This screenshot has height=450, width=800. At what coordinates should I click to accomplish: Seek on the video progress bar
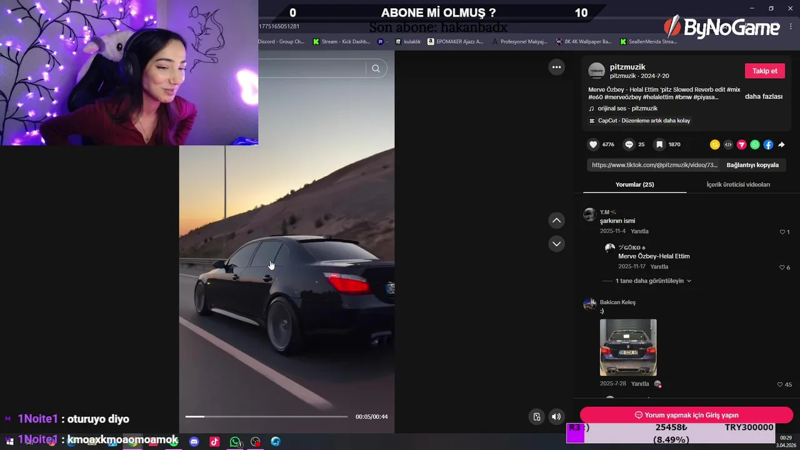pyautogui.click(x=266, y=416)
